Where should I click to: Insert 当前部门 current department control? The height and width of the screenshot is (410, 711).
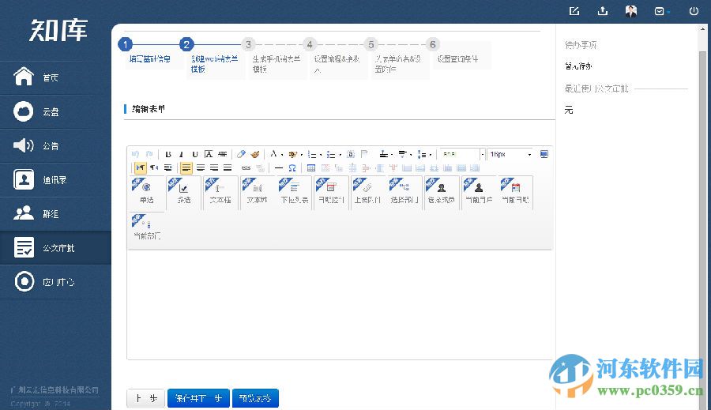[x=146, y=228]
